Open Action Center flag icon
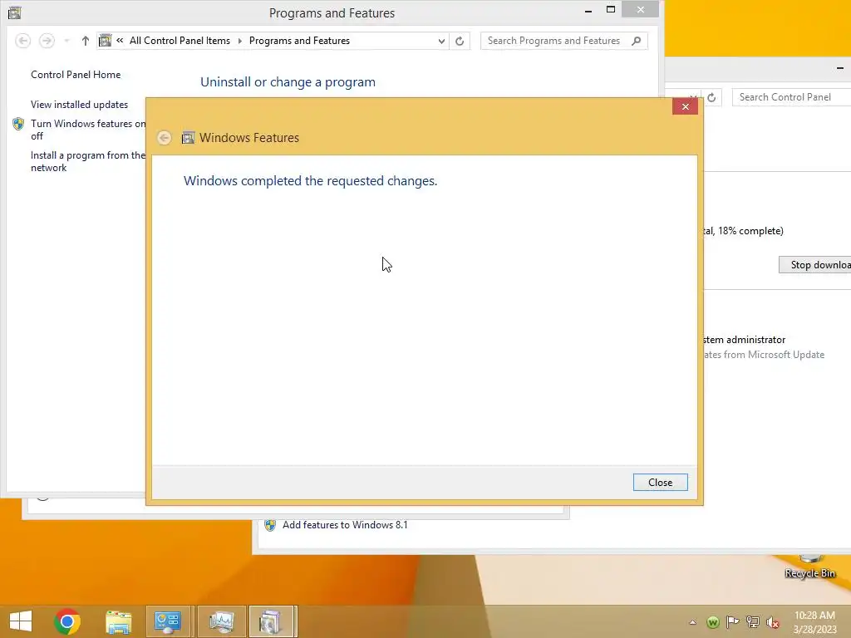Image resolution: width=851 pixels, height=638 pixels. point(733,622)
